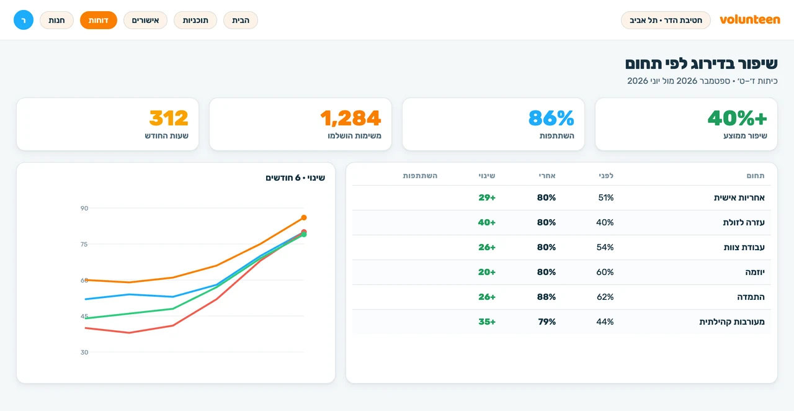Select the מעורבות קהילתית row label
The width and height of the screenshot is (794, 411).
pos(732,322)
